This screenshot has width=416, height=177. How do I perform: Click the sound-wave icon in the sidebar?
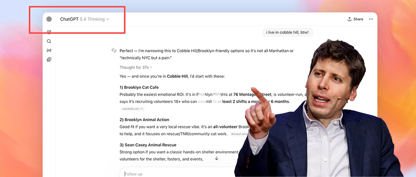coord(49,50)
